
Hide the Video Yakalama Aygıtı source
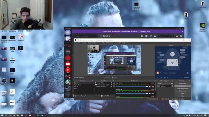pyautogui.click(x=111, y=85)
